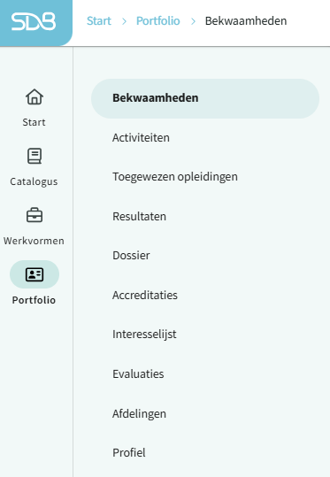Image resolution: width=330 pixels, height=477 pixels.
Task: Click the SDB logo
Action: point(34,21)
